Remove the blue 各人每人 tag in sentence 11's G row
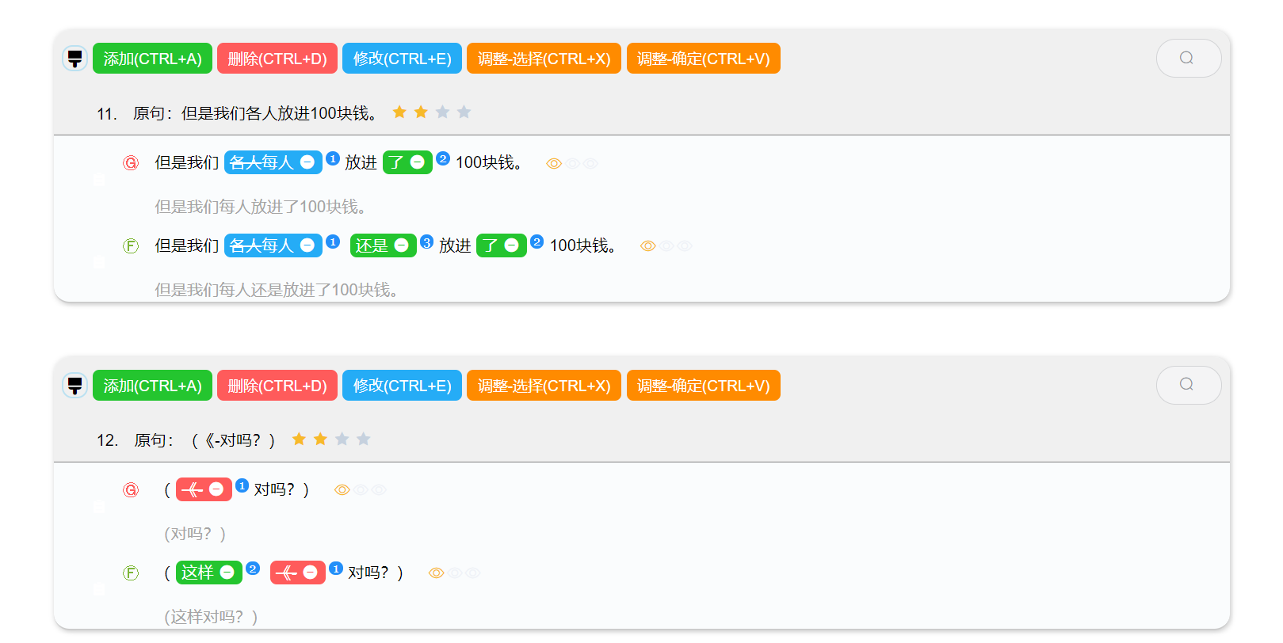Image resolution: width=1283 pixels, height=643 pixels. coord(307,162)
